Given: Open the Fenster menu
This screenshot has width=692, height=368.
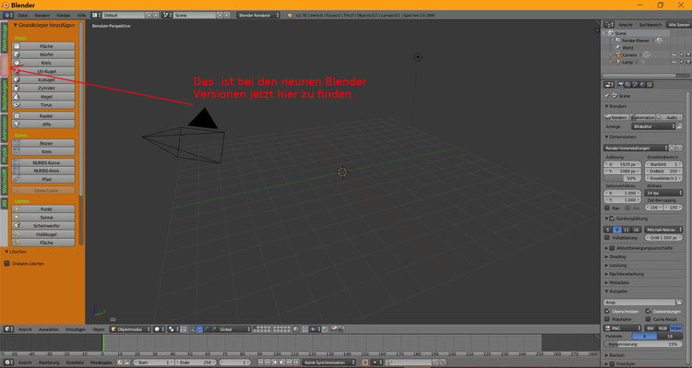Looking at the screenshot, I should point(64,16).
